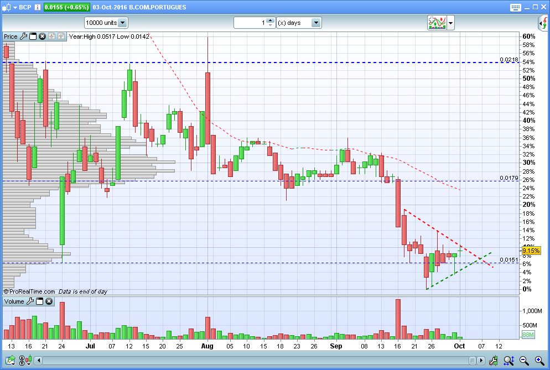Click the 0.0218 horizontal line label
Viewport: 550px width, 370px height.
(509, 60)
